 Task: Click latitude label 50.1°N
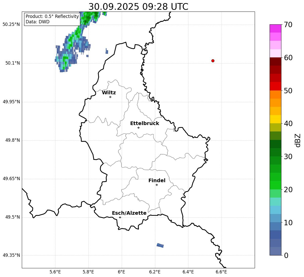coord(13,63)
